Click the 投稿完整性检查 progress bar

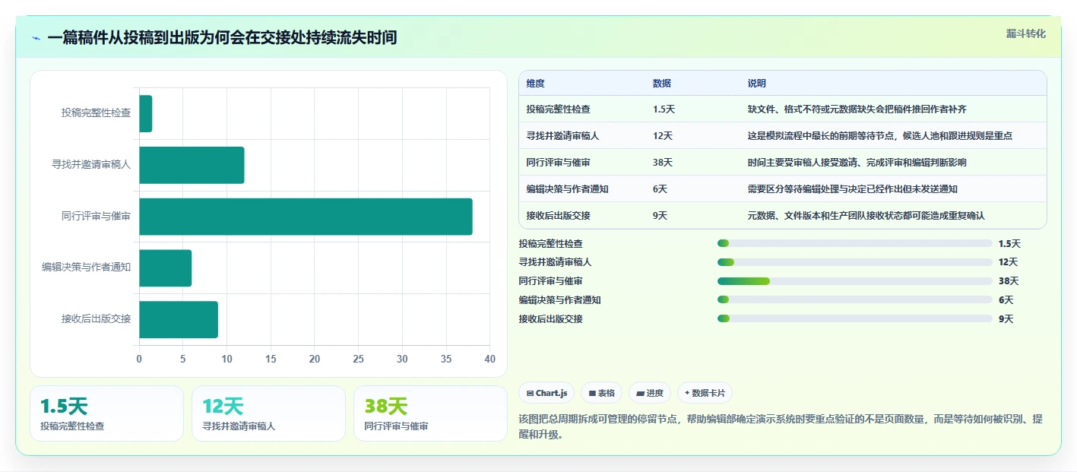(855, 243)
